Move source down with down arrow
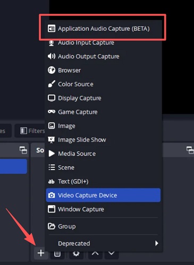The width and height of the screenshot is (194, 265). pos(111,253)
